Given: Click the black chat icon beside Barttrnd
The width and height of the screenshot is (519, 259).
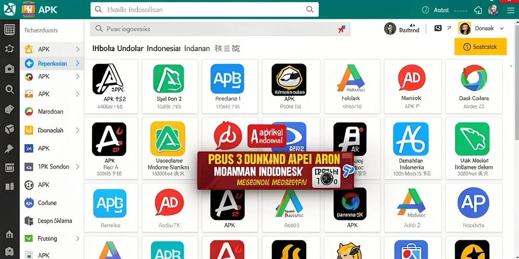Looking at the screenshot, I should click(438, 28).
